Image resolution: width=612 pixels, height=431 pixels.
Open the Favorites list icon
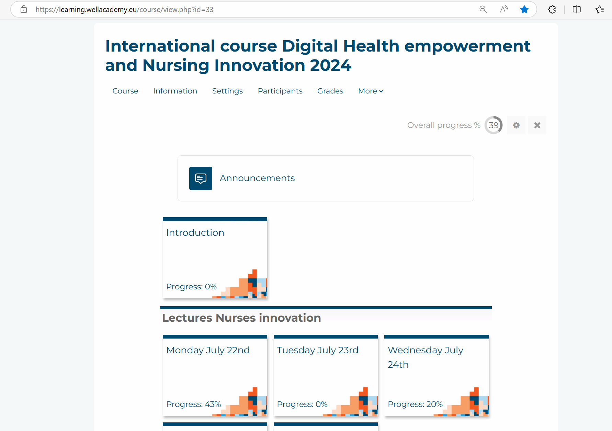tap(600, 9)
